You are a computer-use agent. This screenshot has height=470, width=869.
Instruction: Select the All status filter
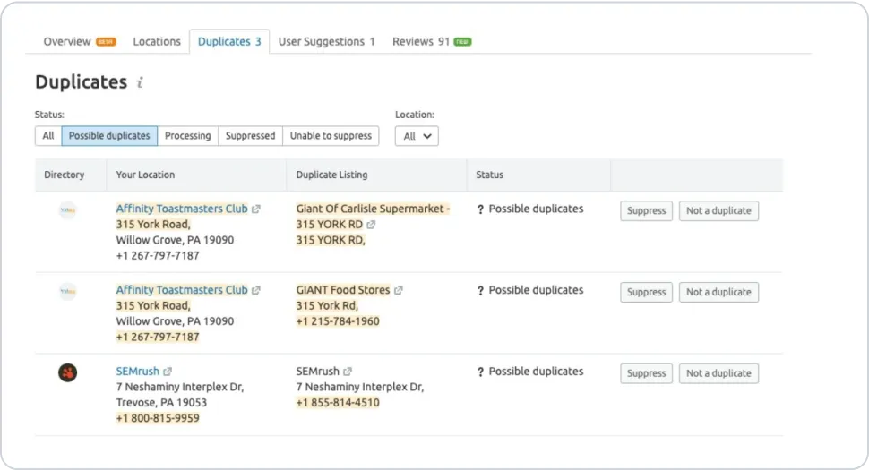(48, 136)
